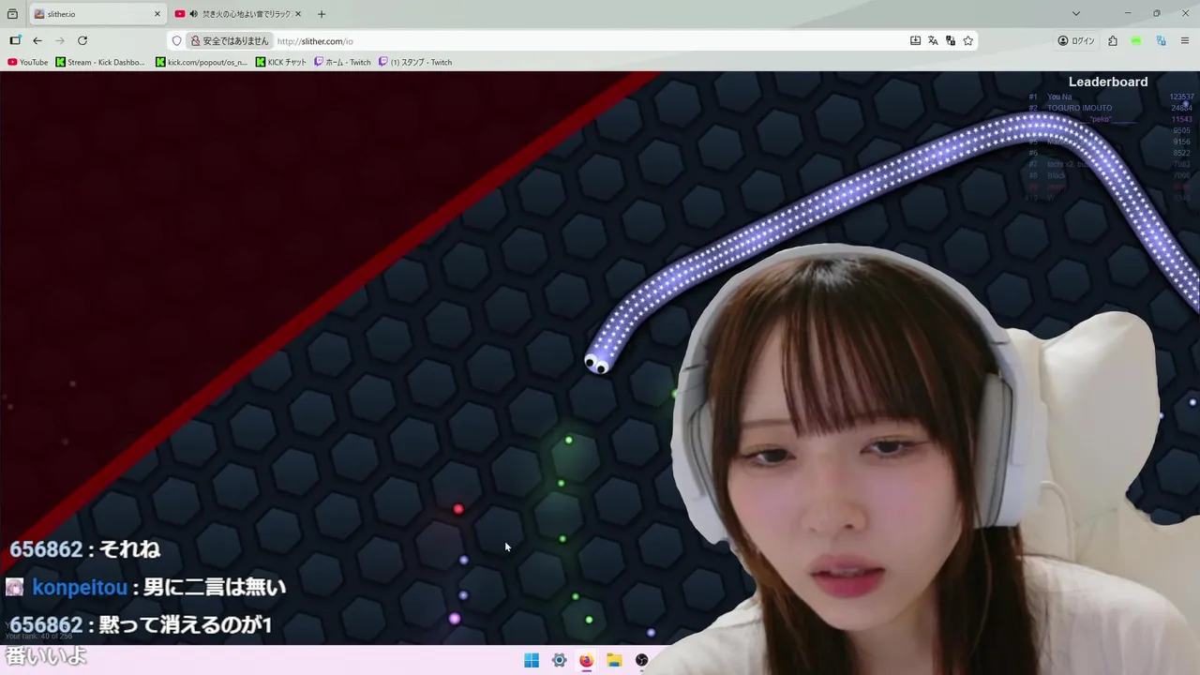Image resolution: width=1200 pixels, height=675 pixels.
Task: Close the YouTube bonfire sound tab
Action: pos(298,14)
